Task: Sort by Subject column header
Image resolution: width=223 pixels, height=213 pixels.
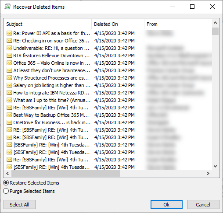Action: click(48, 24)
